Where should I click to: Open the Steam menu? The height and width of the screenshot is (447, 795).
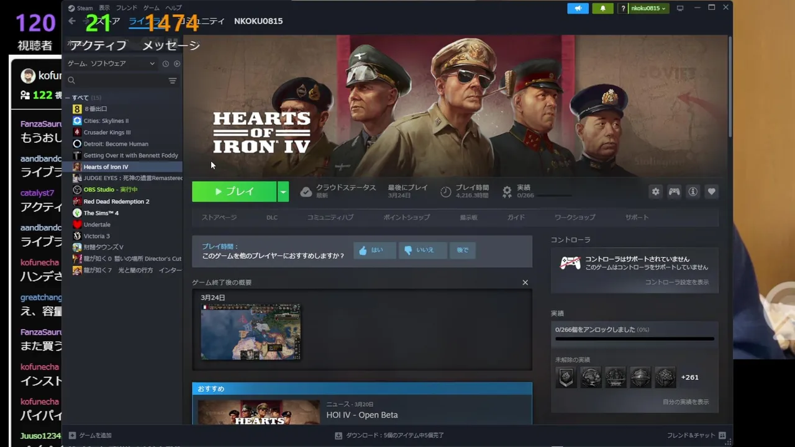[81, 8]
